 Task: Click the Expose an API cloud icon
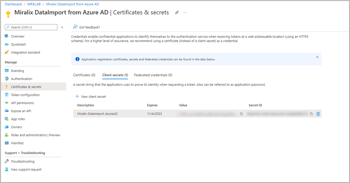point(7,111)
